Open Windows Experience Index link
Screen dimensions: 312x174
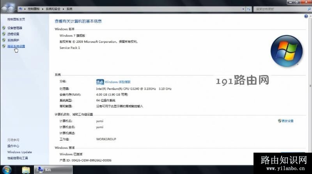click(x=118, y=82)
